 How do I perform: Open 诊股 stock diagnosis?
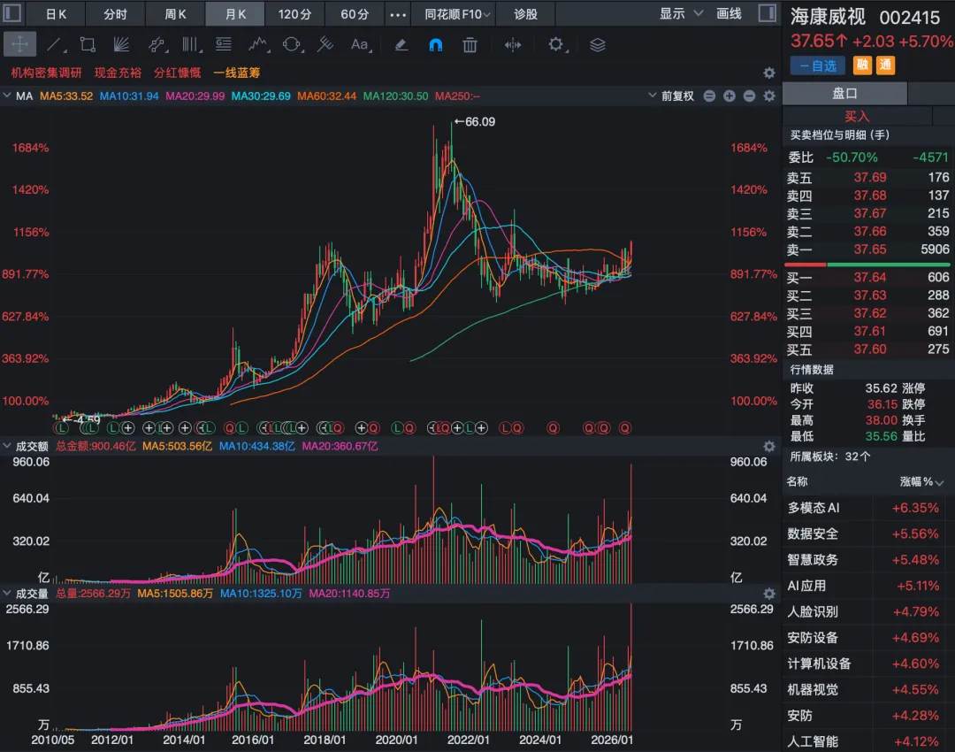(x=525, y=13)
